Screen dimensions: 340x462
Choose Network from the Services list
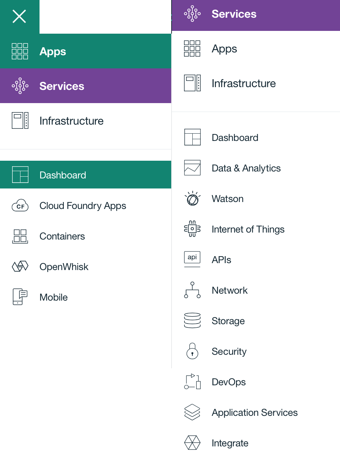point(229,291)
